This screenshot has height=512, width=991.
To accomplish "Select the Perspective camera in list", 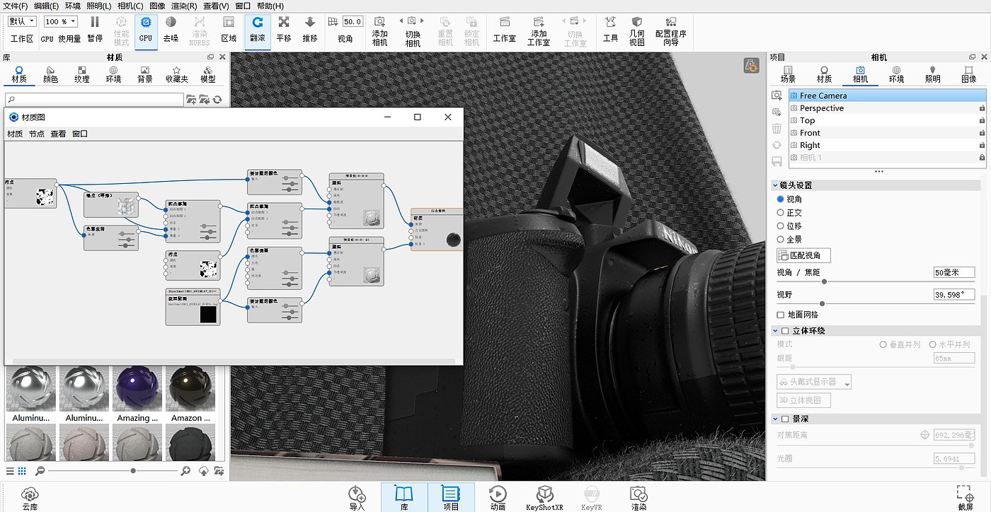I will click(x=822, y=108).
